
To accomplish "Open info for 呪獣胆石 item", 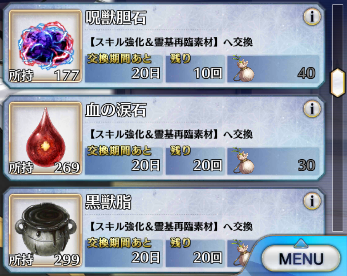I will 312,17.
